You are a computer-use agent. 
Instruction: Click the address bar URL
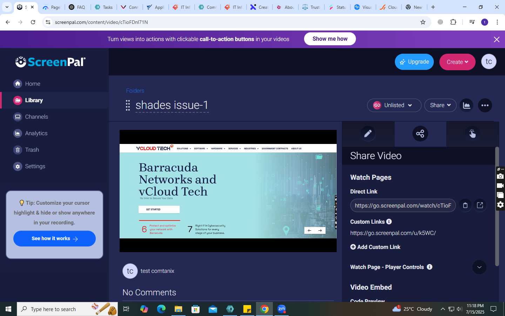pyautogui.click(x=101, y=22)
